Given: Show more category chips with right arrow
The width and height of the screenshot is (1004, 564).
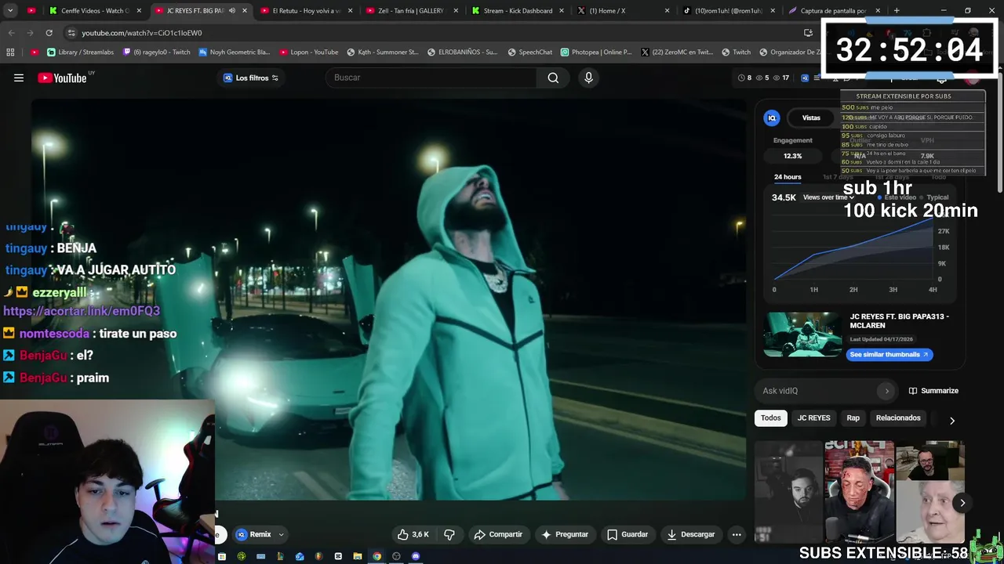Looking at the screenshot, I should point(952,421).
